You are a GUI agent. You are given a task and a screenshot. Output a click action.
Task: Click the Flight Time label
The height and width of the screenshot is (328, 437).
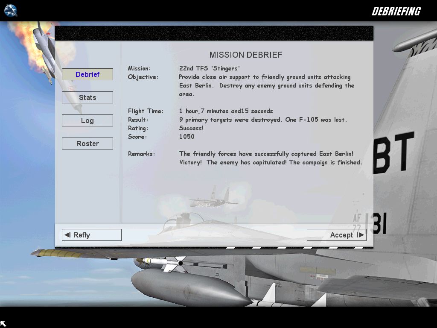coord(146,111)
